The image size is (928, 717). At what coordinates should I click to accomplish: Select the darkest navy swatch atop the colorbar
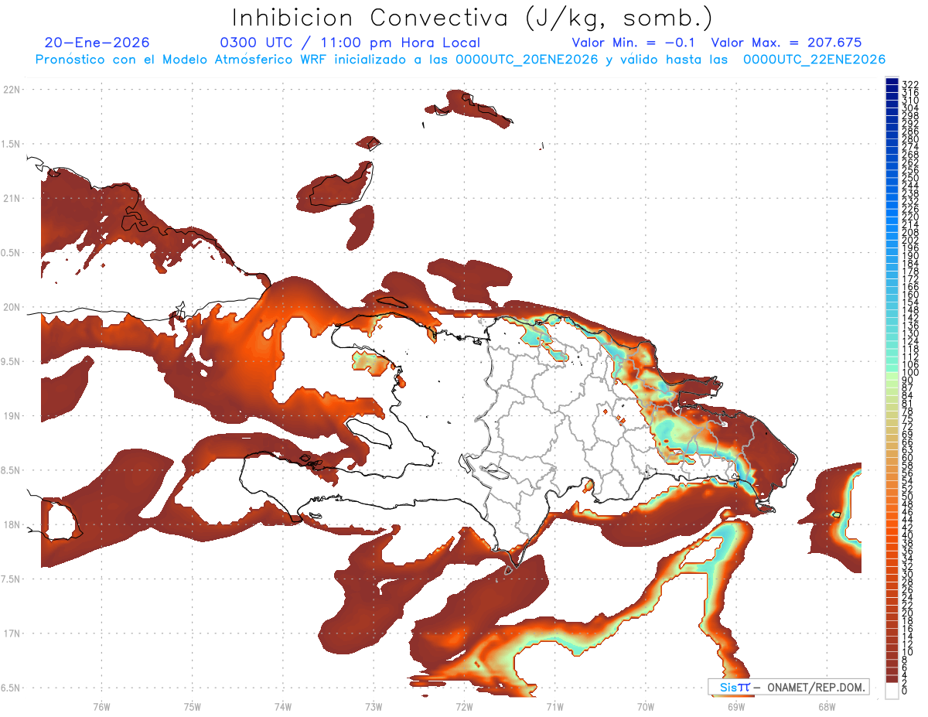click(892, 81)
